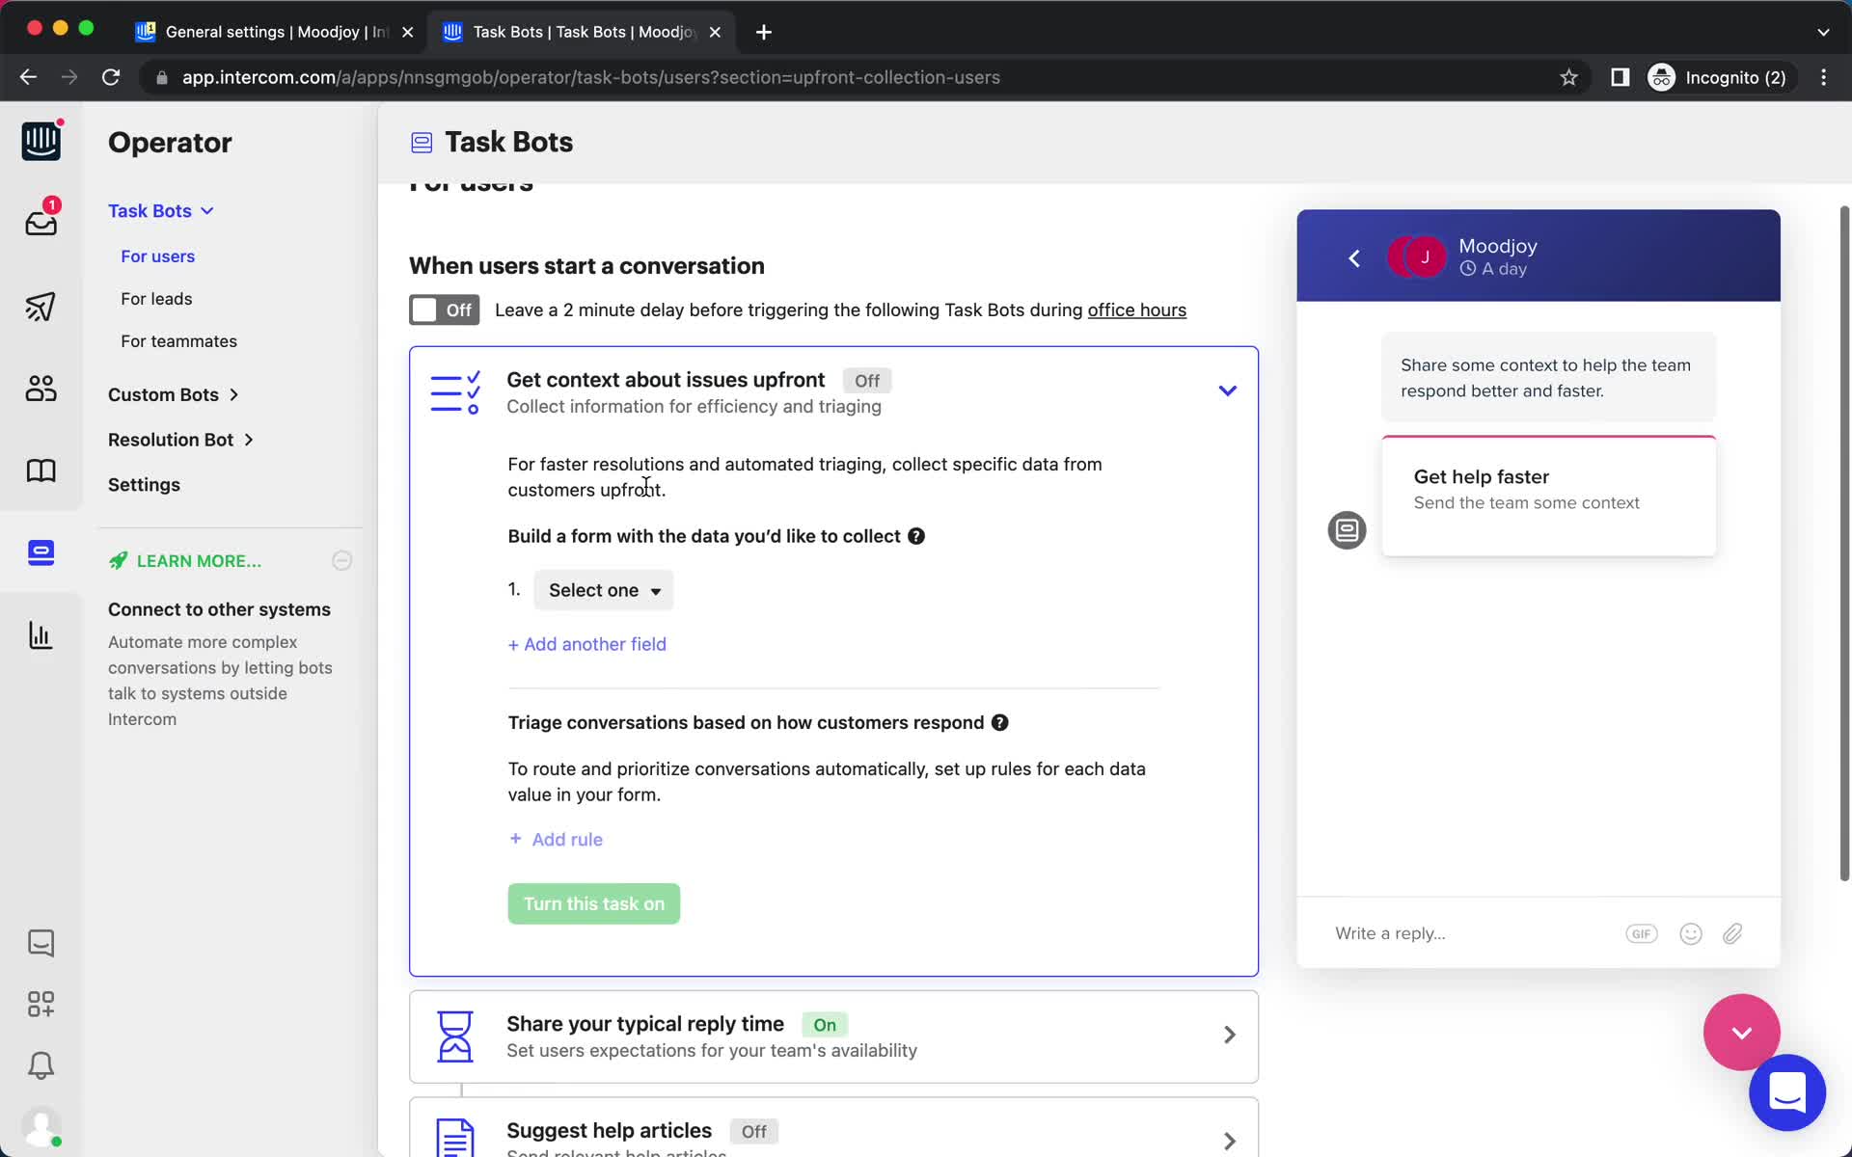Open the blue Intercom messenger launcher
The height and width of the screenshot is (1157, 1852).
(1787, 1092)
